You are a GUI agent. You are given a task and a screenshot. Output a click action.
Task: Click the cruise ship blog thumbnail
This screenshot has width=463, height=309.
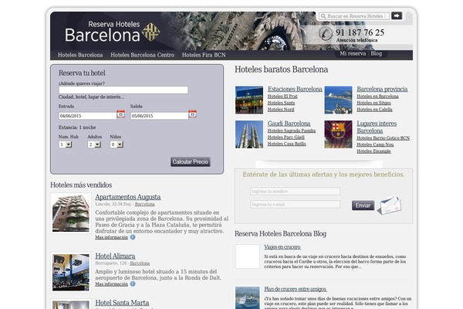(248, 297)
